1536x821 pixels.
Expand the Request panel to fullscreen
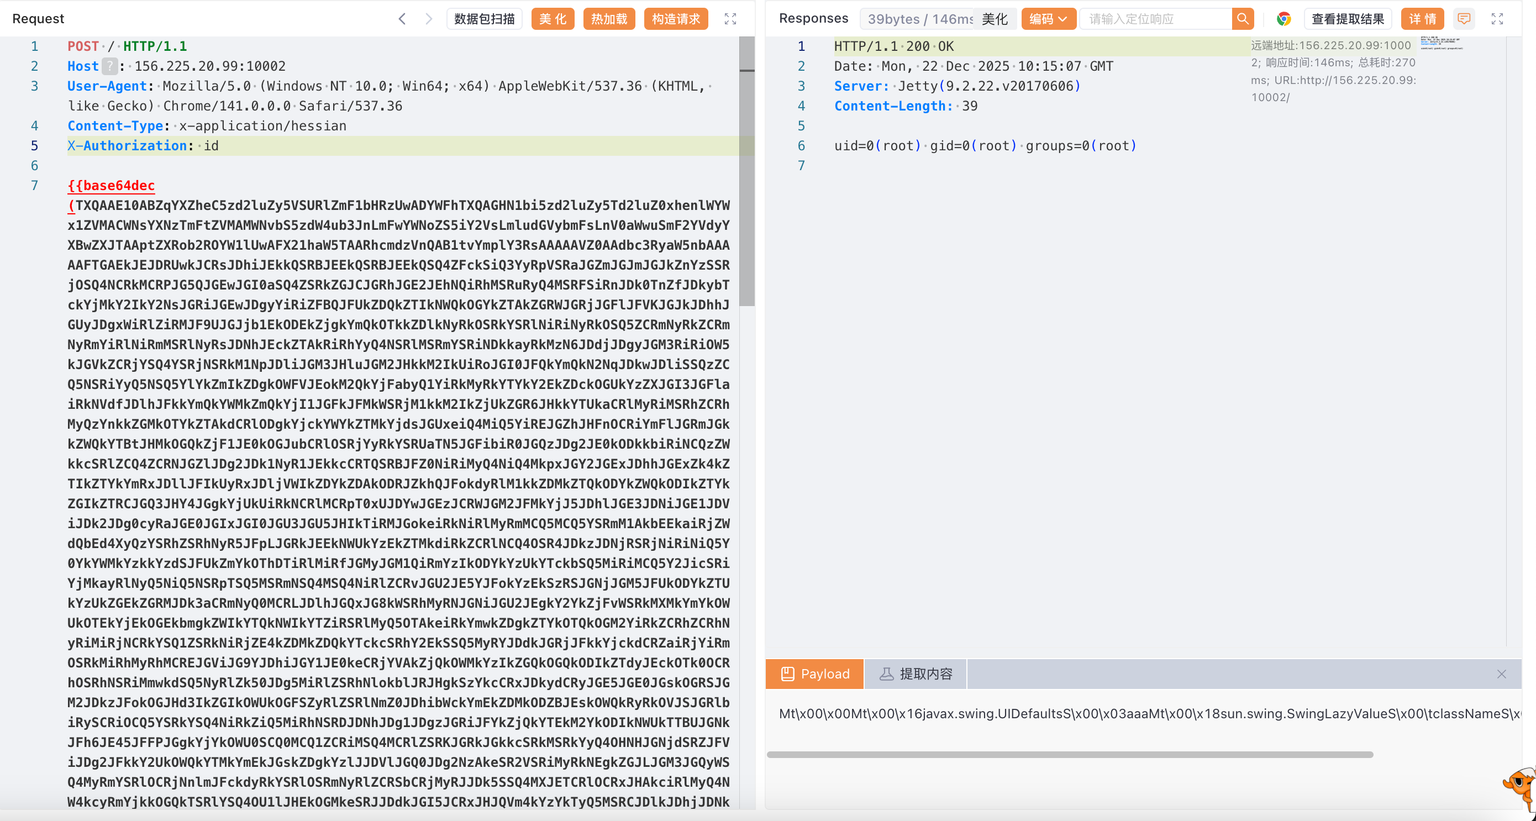(730, 18)
